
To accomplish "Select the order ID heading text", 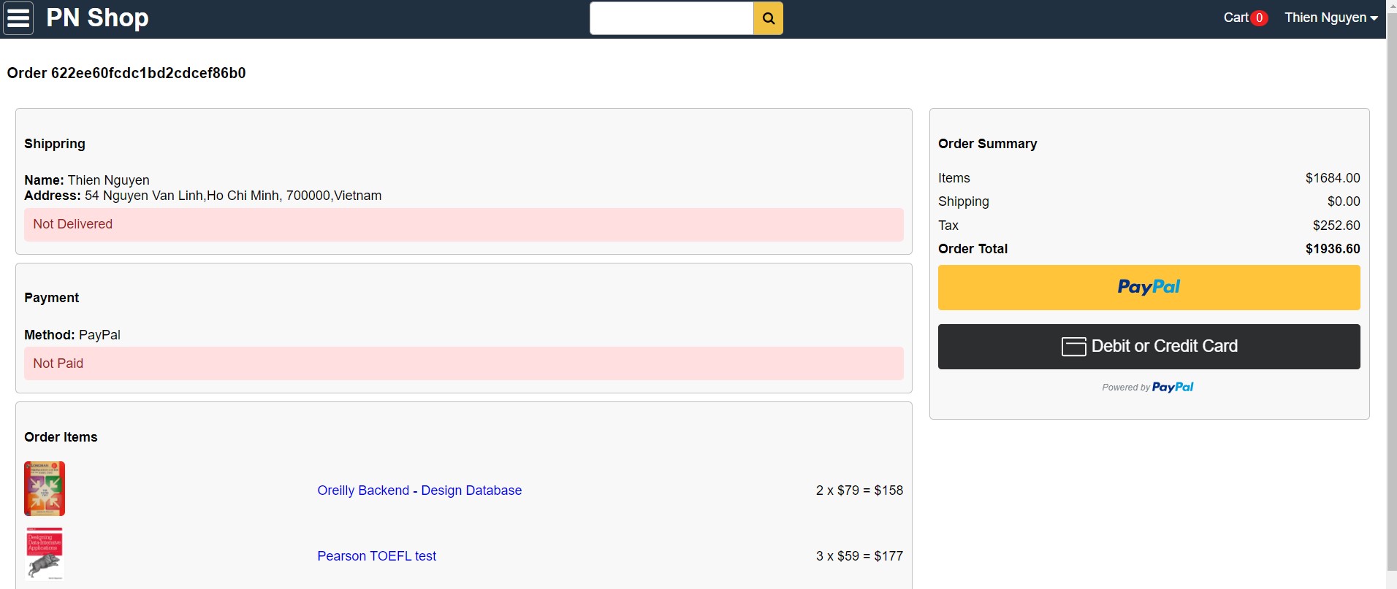I will point(126,73).
